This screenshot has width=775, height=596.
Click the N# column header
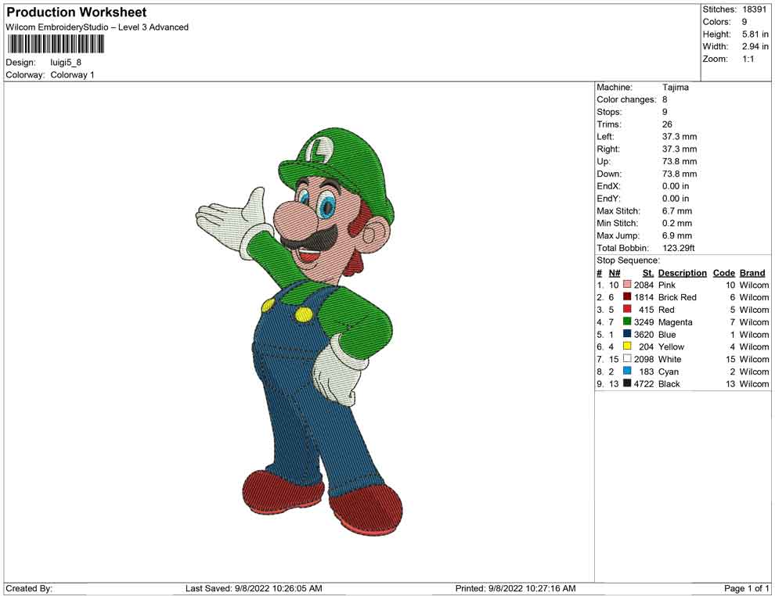coord(615,273)
